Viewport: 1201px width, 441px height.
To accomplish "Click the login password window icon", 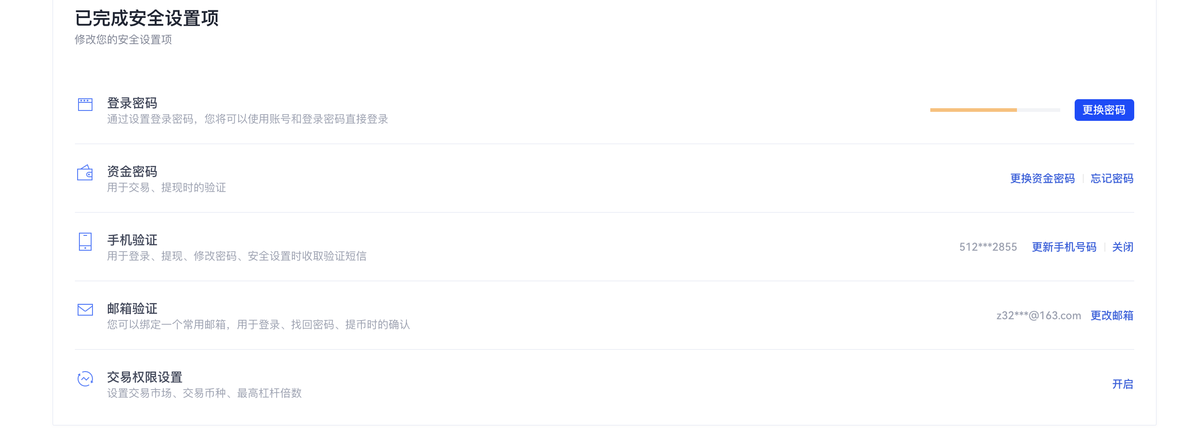I will (85, 105).
